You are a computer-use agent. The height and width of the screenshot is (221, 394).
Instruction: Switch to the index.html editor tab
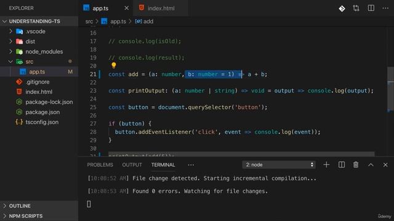[x=161, y=8]
